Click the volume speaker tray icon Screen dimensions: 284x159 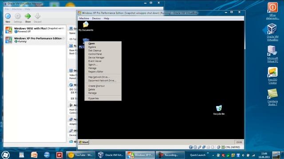point(244,155)
